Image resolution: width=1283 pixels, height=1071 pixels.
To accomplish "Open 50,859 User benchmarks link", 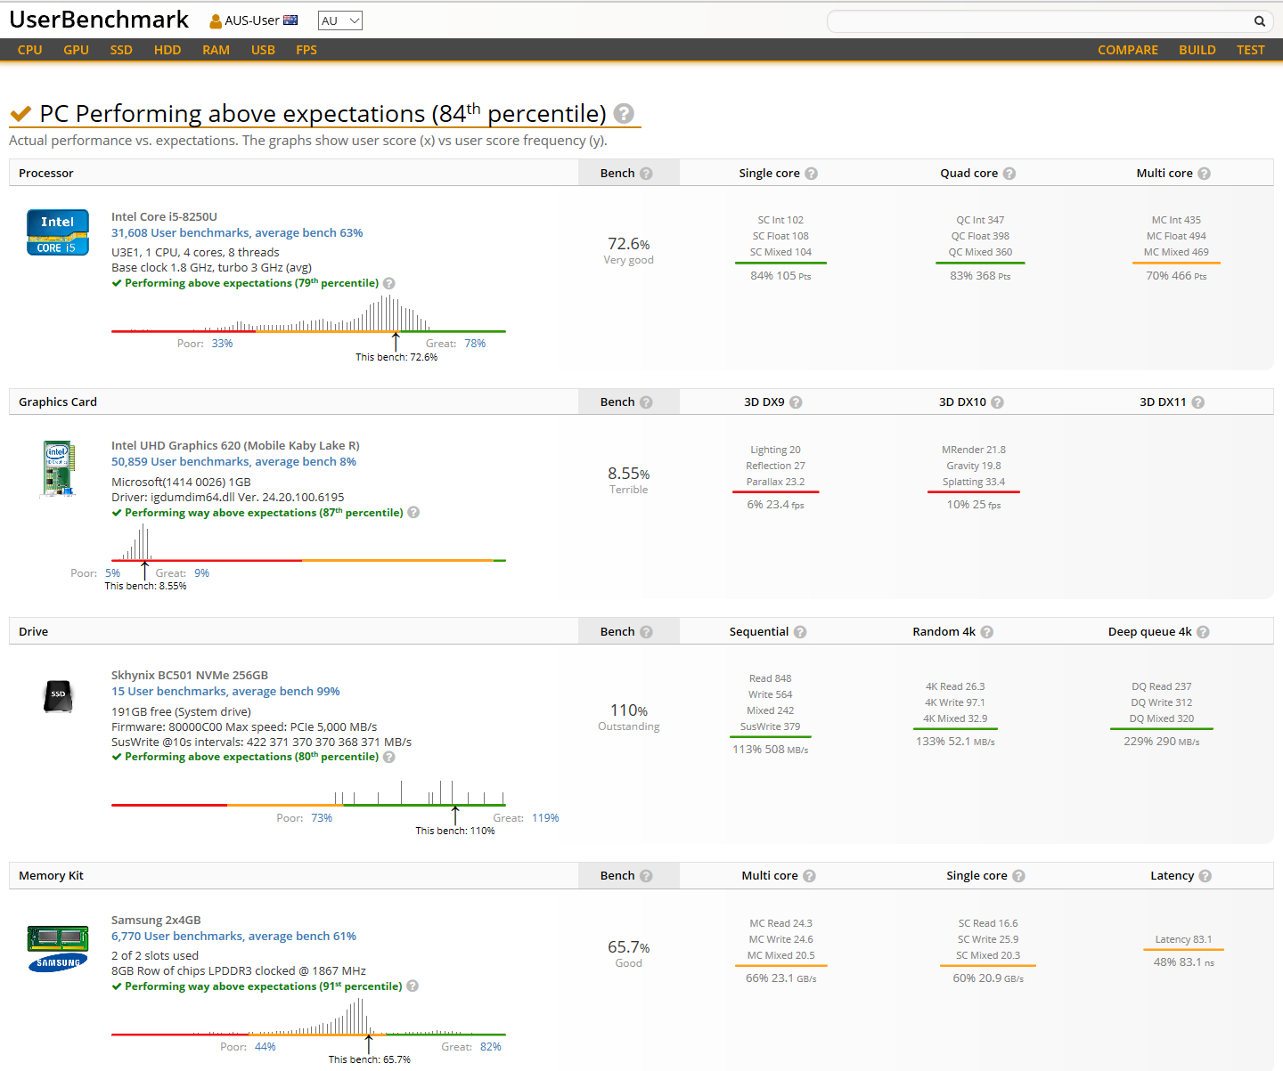I will (x=233, y=462).
